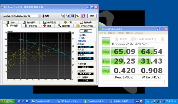Screen dimensions: 178x104
Task: Click the taskbar clock showing 下午 01:39
Action: 171,102
